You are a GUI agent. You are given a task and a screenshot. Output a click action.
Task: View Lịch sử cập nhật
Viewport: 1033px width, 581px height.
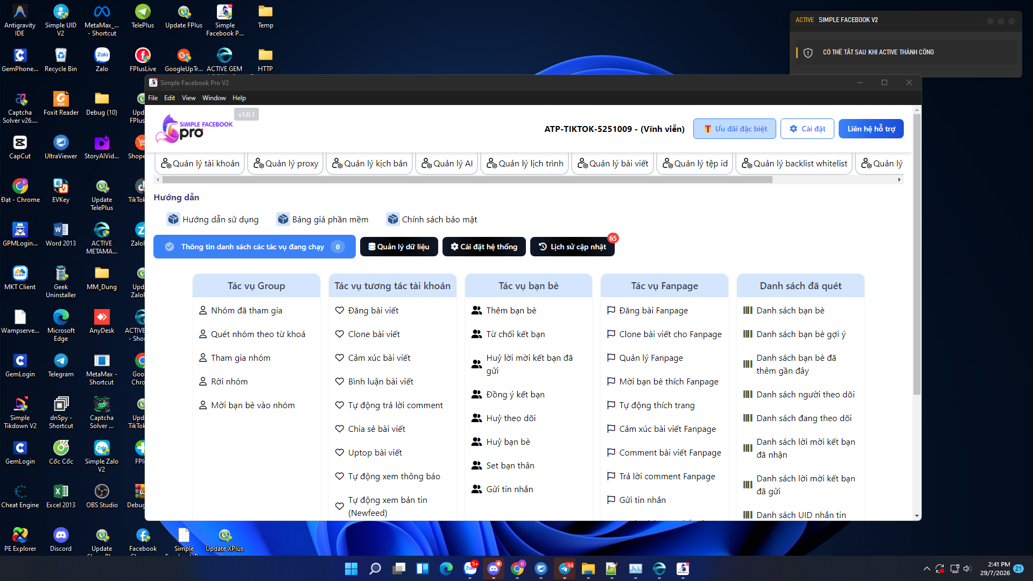[x=572, y=247]
